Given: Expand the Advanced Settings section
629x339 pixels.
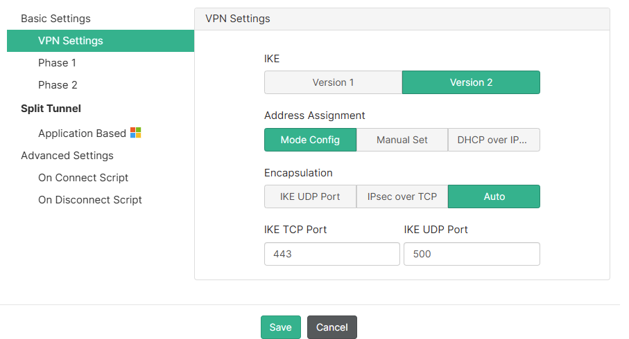Looking at the screenshot, I should pyautogui.click(x=67, y=156).
